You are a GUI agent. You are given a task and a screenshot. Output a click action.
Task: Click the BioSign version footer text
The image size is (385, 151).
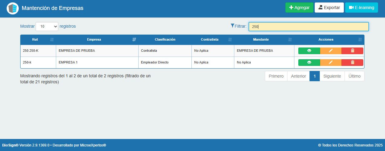tap(54, 145)
